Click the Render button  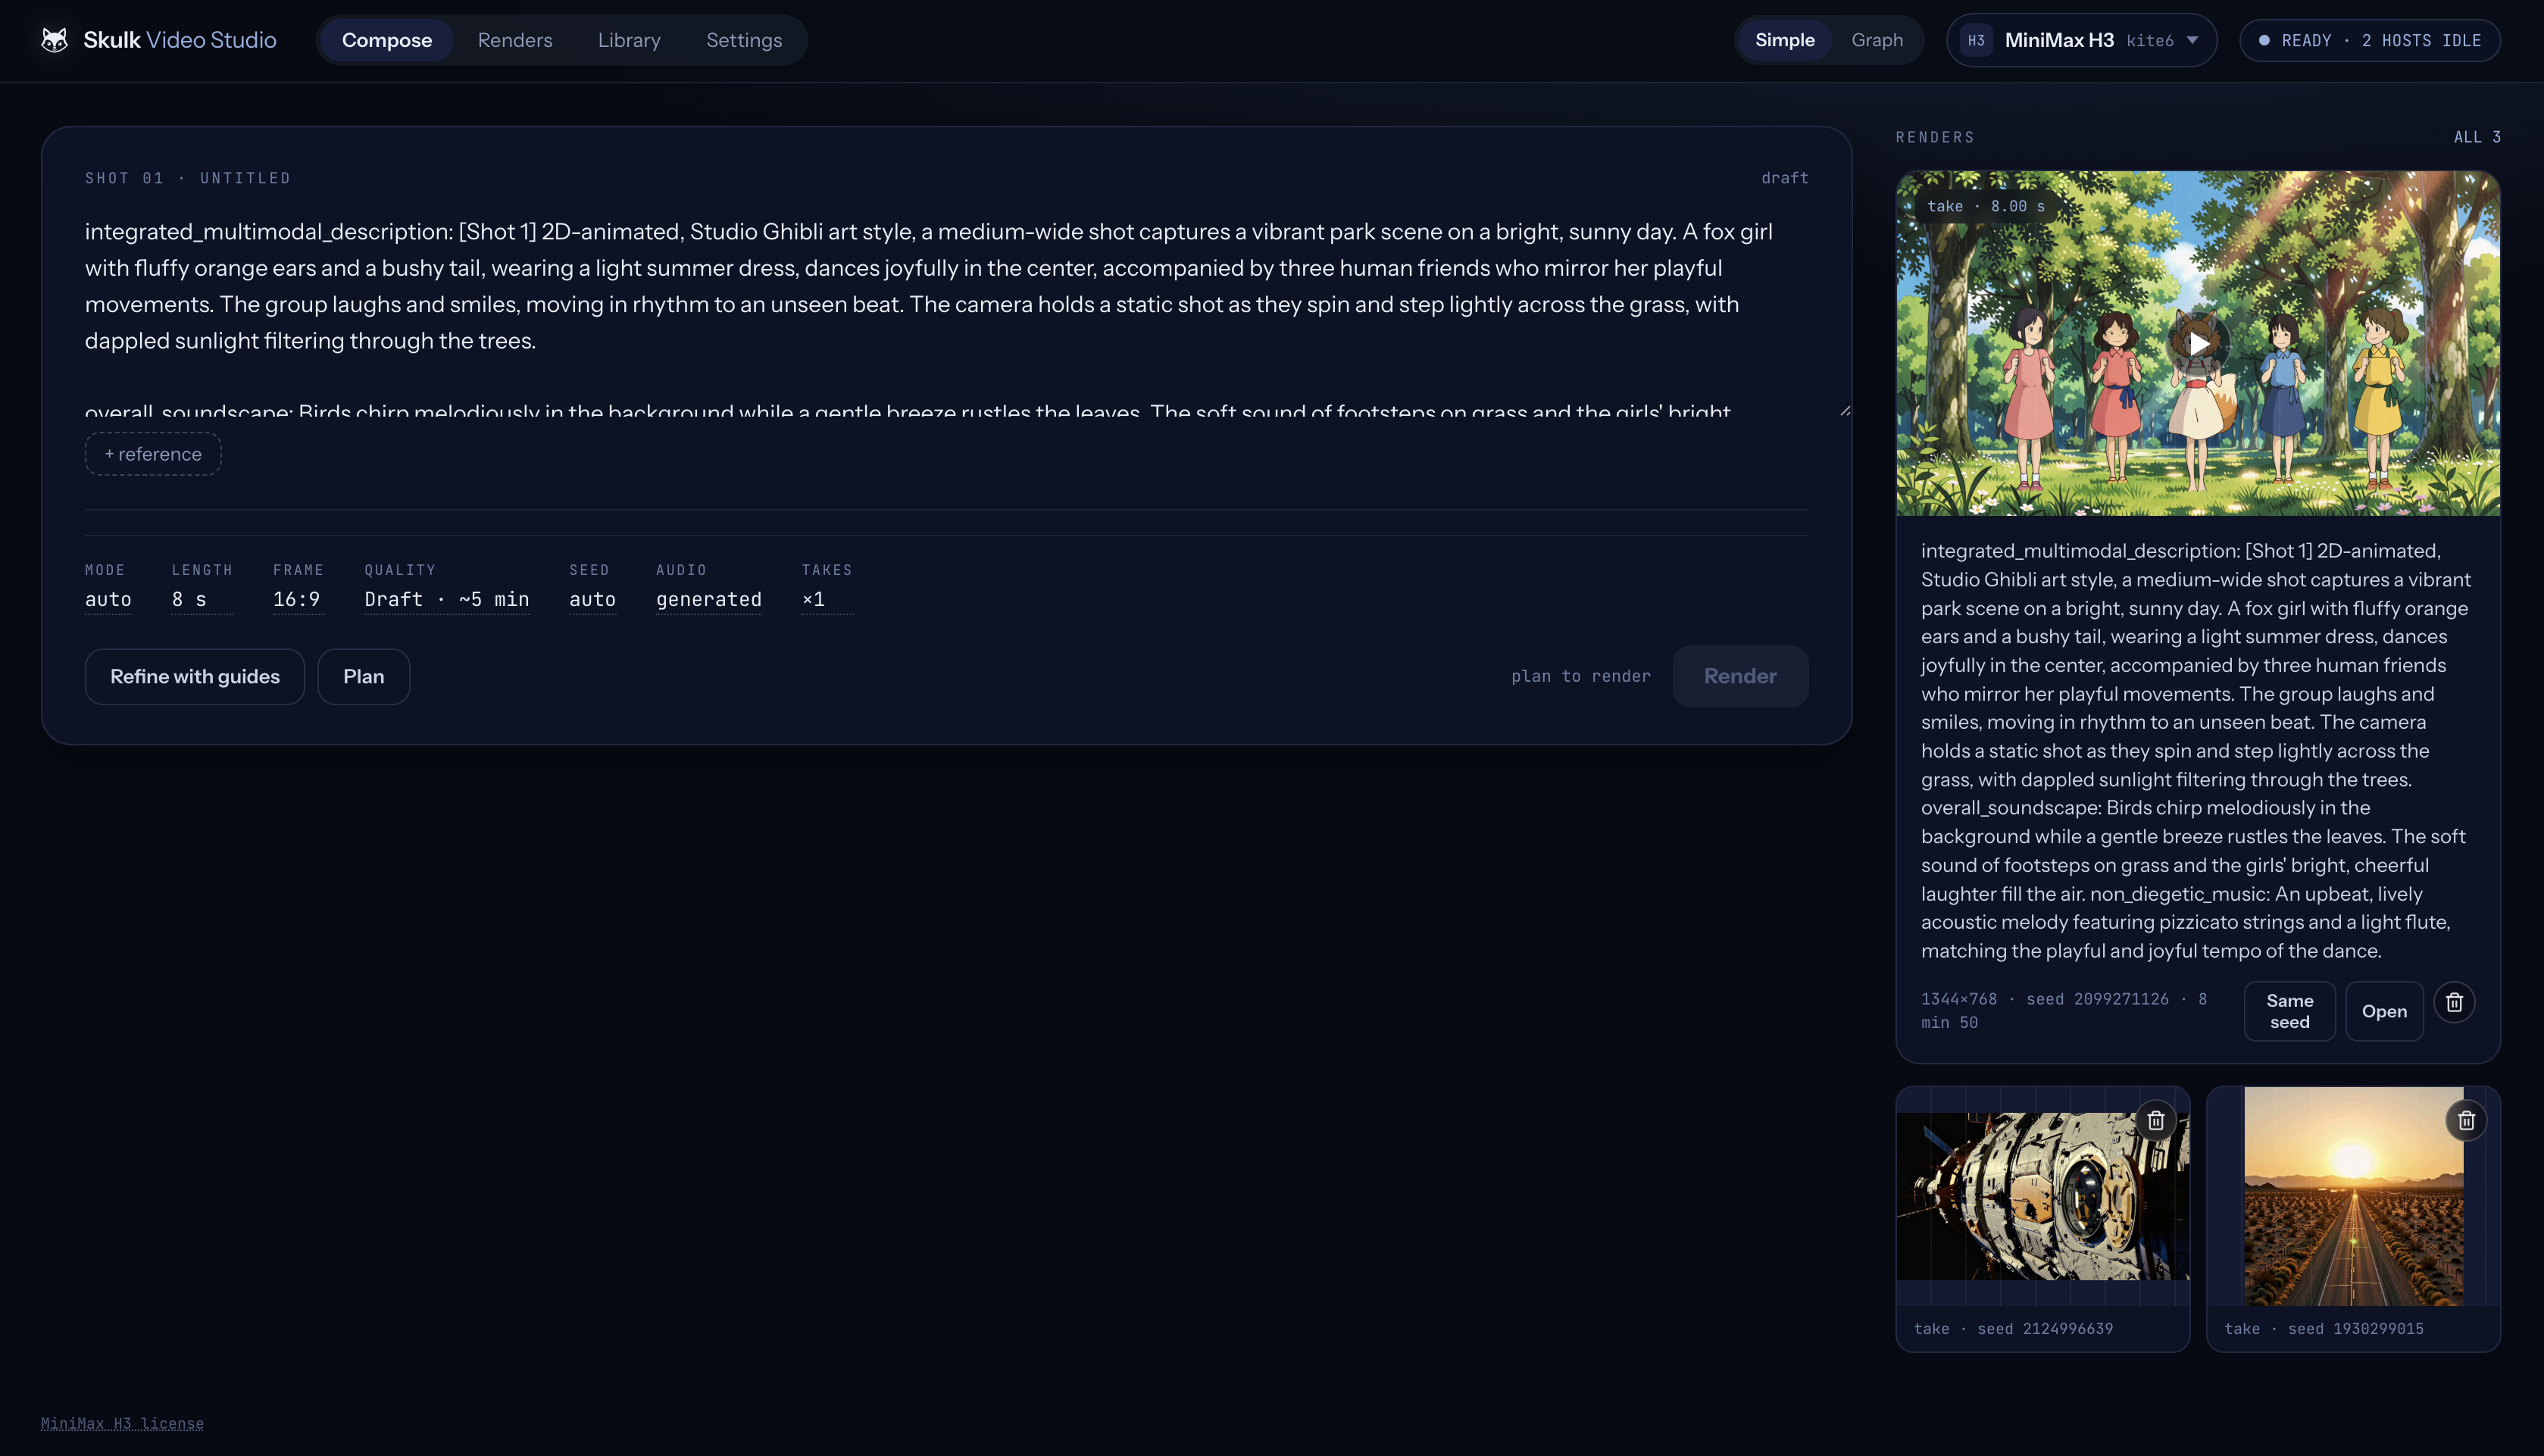pos(1740,676)
